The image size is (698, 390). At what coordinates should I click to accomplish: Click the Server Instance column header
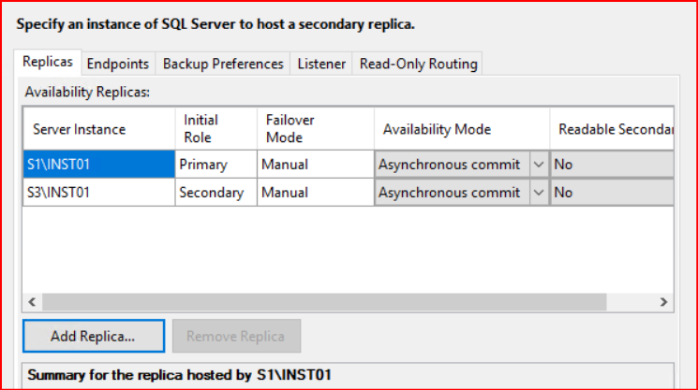(x=98, y=129)
